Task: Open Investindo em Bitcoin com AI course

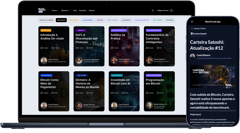Action: 124,91
